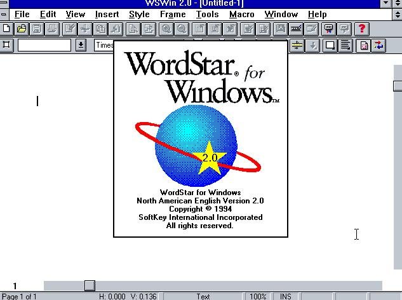Screen dimensions: 402x300
Task: Click the macro playback icon beside the cassette
Action: point(344,29)
